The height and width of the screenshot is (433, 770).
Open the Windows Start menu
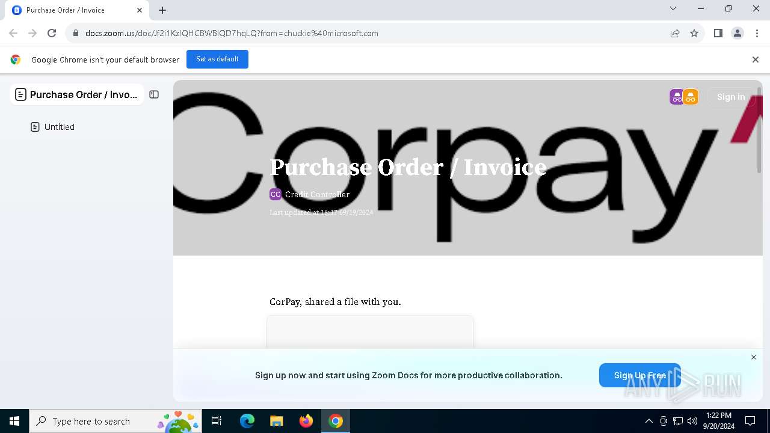coord(14,421)
